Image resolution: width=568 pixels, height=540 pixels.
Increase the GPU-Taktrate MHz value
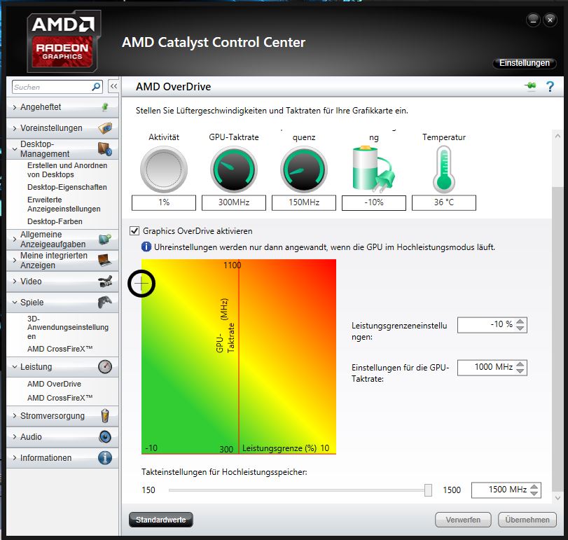tap(520, 364)
